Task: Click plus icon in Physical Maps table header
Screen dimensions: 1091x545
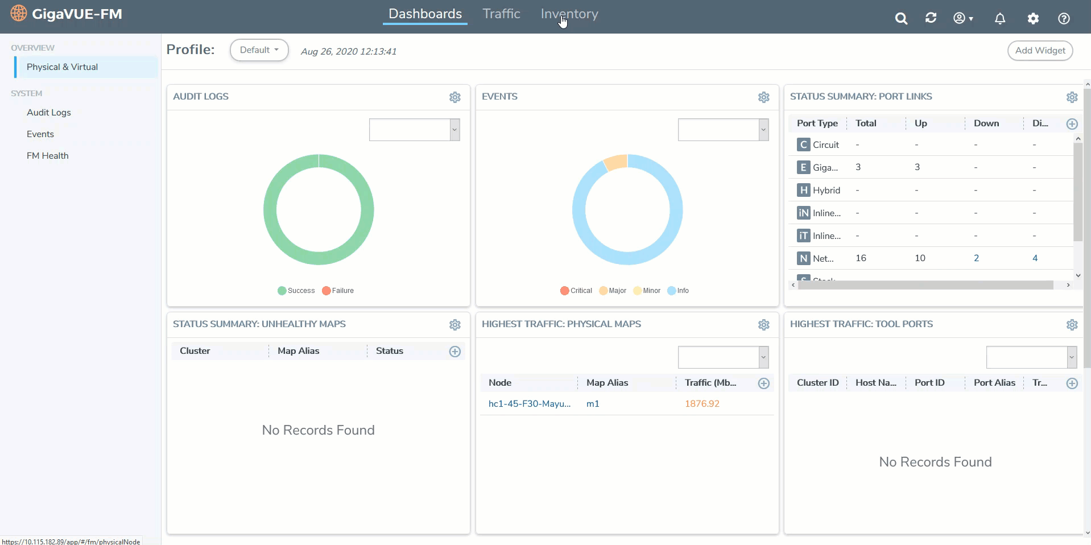Action: 764,383
